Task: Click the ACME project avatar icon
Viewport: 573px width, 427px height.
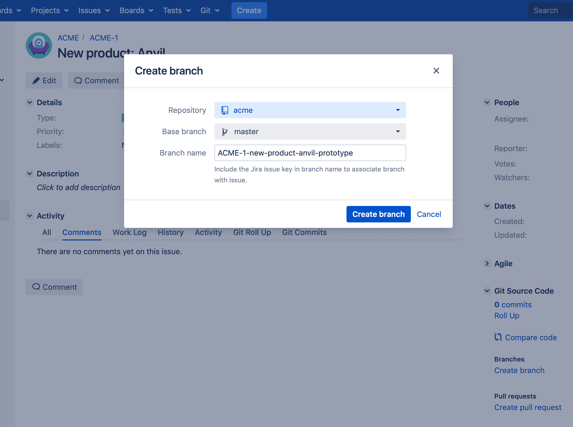Action: tap(39, 45)
